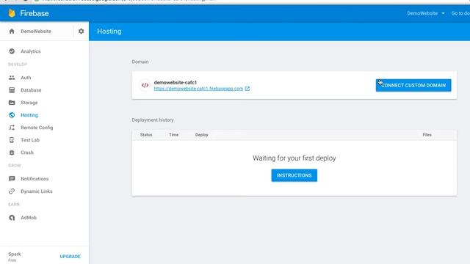Open project settings gear icon

point(82,31)
